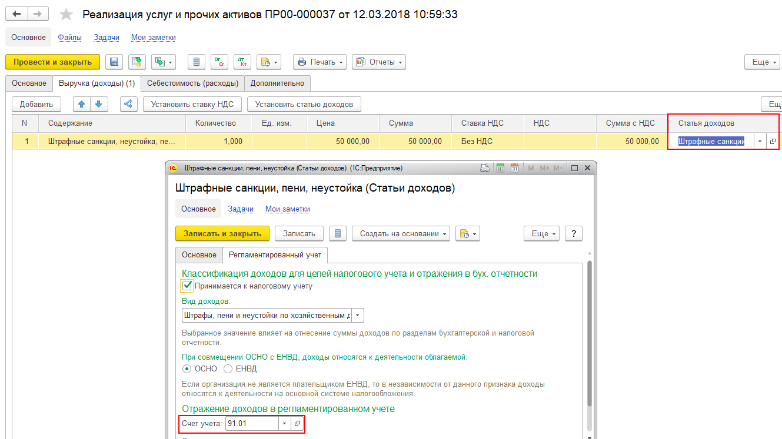Open calculator icon in popup title bar
782x439 pixels.
(x=500, y=168)
